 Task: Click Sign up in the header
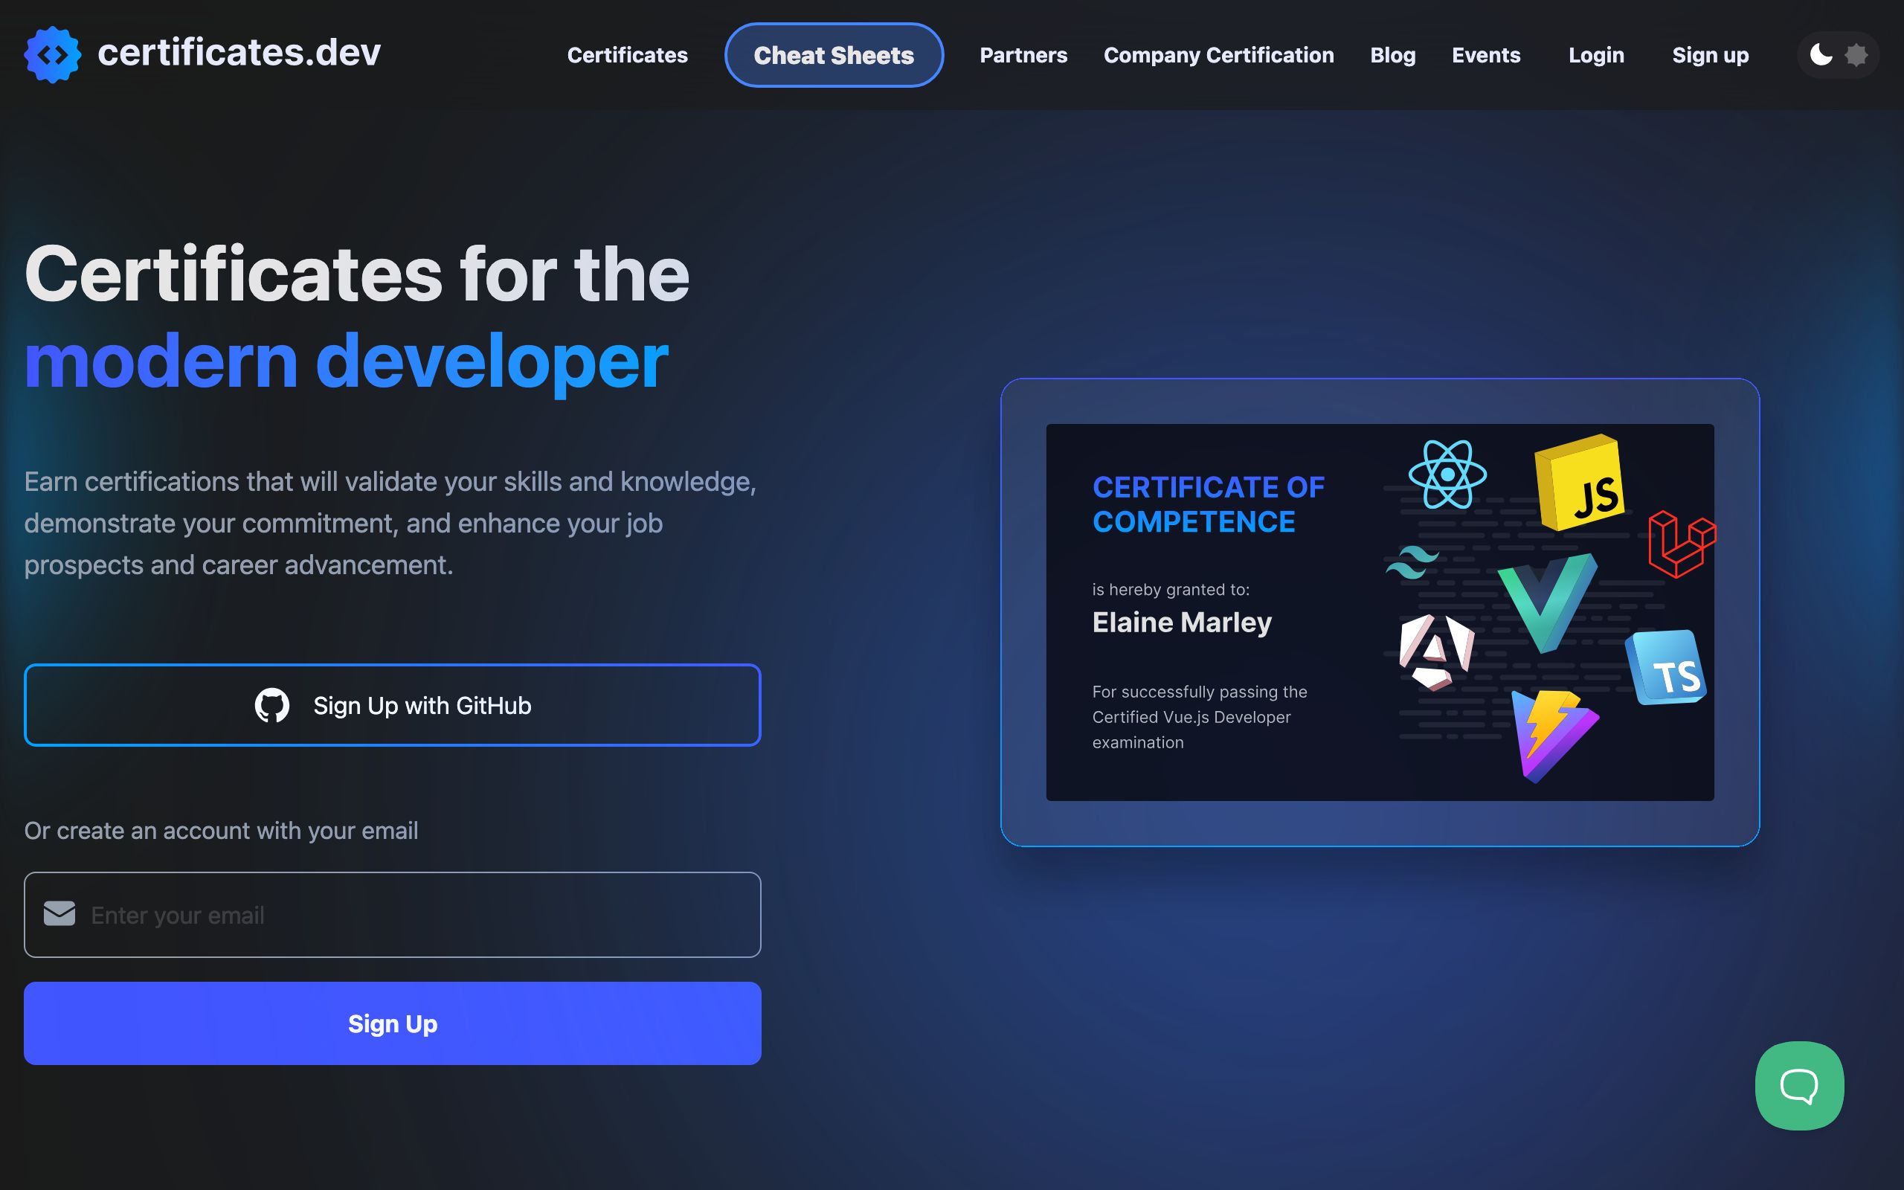pyautogui.click(x=1710, y=55)
